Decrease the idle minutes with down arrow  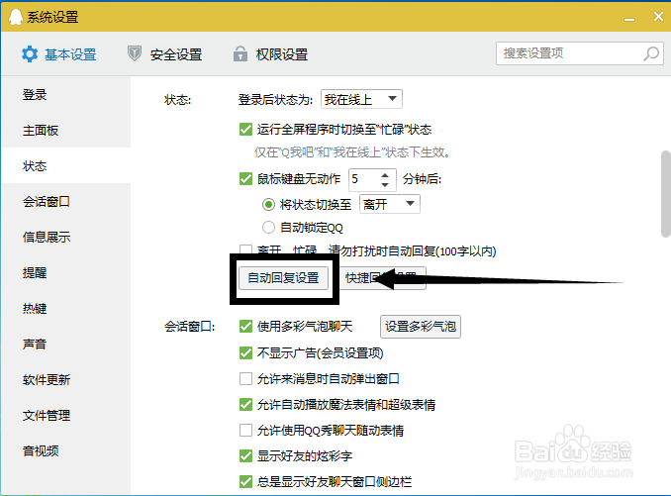pos(385,184)
